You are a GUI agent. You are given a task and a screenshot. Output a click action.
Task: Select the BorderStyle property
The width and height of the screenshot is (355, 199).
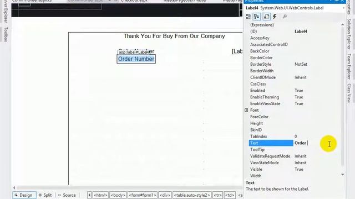coord(261,64)
